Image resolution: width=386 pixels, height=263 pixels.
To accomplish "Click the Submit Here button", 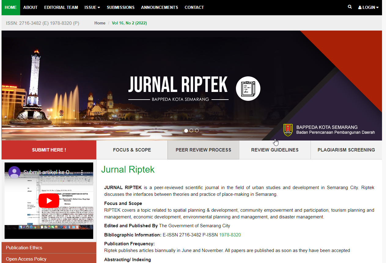I will point(49,150).
